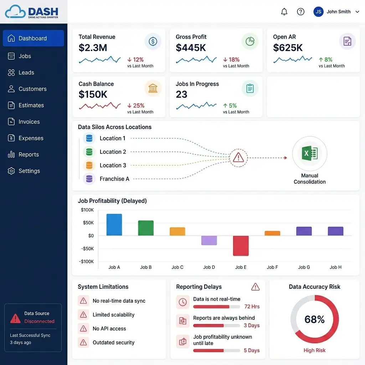Click the warning triangle in the data silos diagram

[x=238, y=158]
